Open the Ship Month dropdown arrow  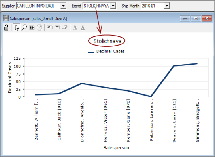coord(167,6)
